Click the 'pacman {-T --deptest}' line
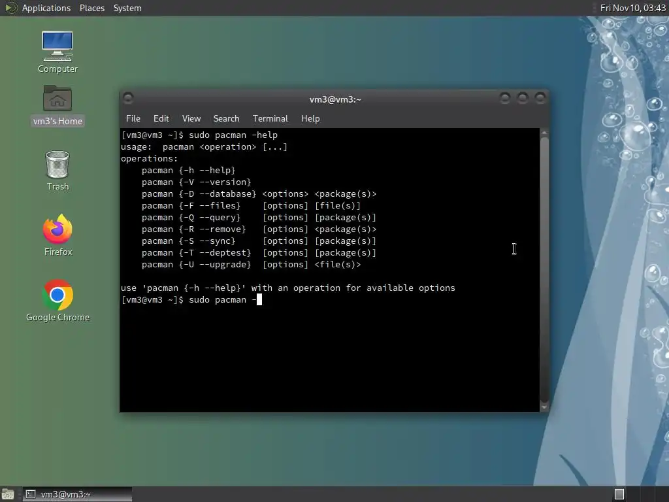 pos(259,253)
